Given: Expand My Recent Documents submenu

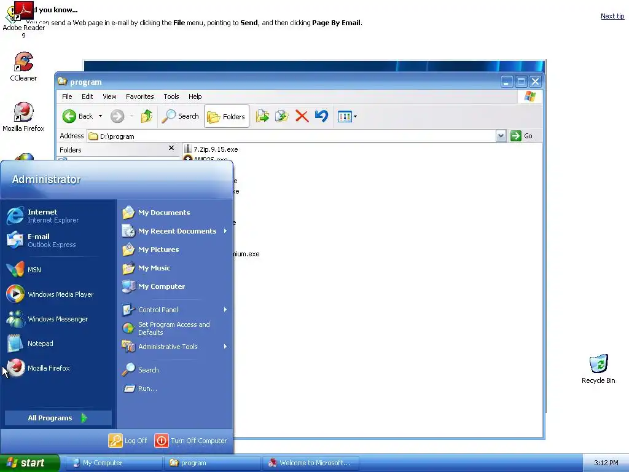Looking at the screenshot, I should (x=175, y=231).
